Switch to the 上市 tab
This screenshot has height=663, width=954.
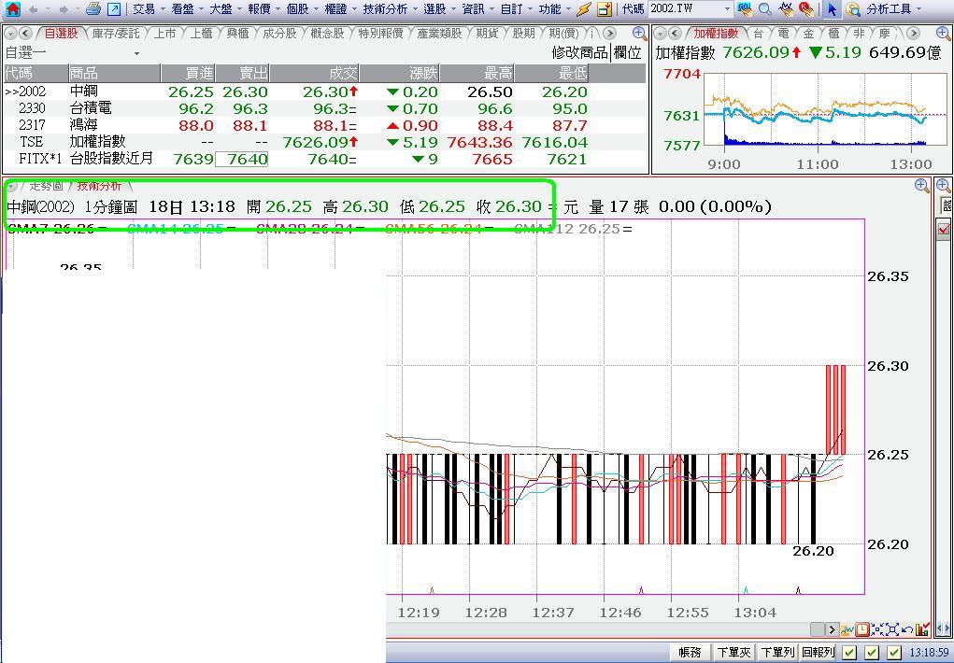click(x=164, y=34)
